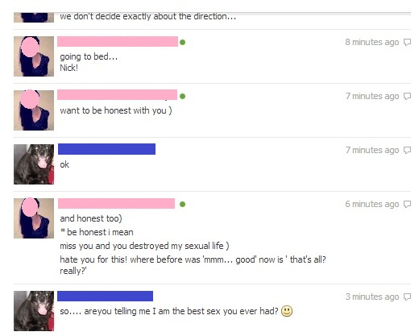Viewport: 419px width, 336px height.
Task: Click comment icon next to '6 minutes ago'
Action: coord(408,205)
